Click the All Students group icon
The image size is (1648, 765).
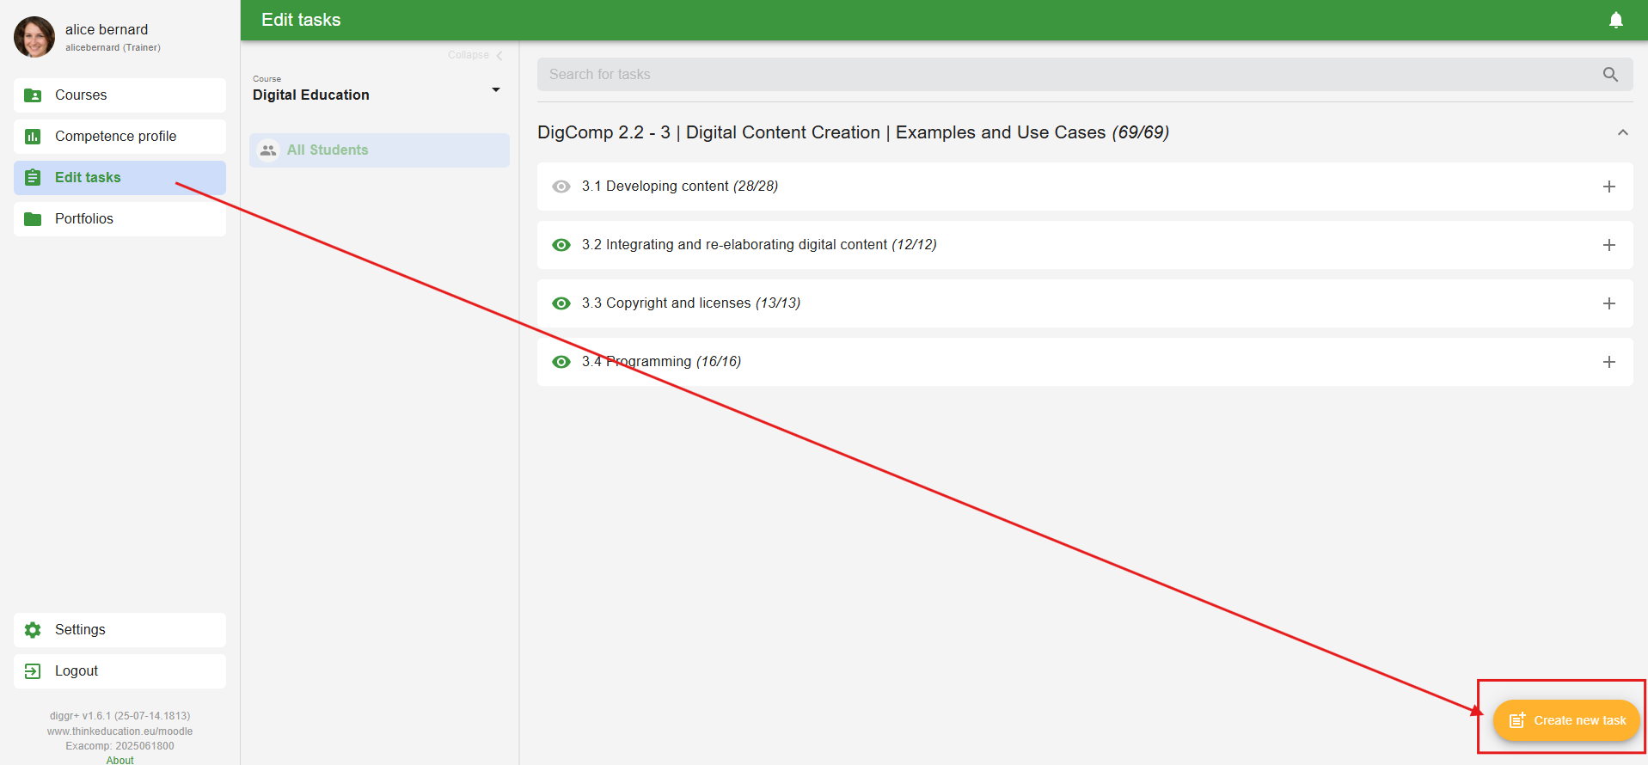[x=268, y=150]
